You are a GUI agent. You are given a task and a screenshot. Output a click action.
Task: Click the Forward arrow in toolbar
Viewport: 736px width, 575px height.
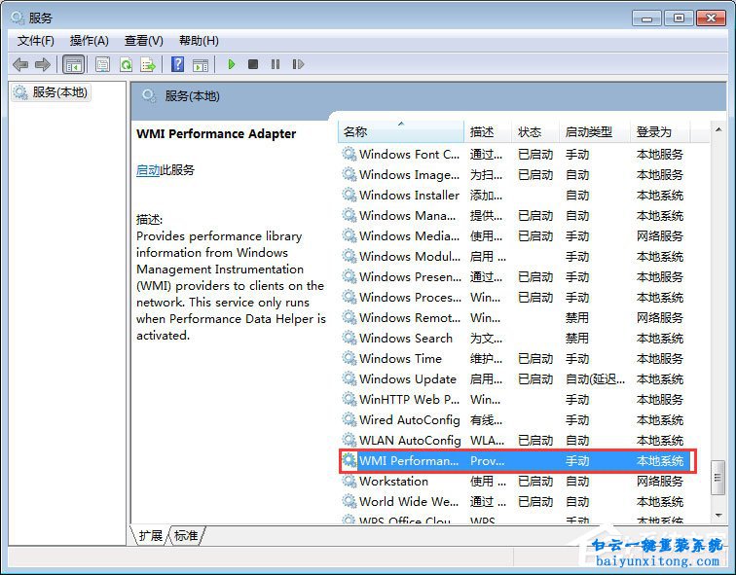pos(43,64)
